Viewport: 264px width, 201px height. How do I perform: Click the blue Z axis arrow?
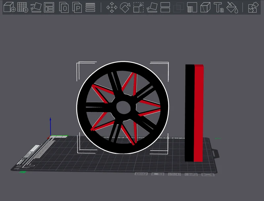tap(50, 127)
